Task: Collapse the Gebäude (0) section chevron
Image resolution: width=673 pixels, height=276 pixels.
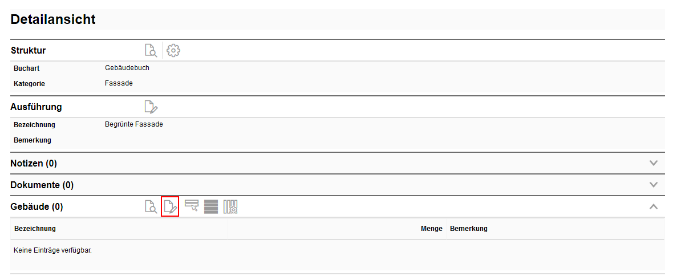Action: coord(654,206)
